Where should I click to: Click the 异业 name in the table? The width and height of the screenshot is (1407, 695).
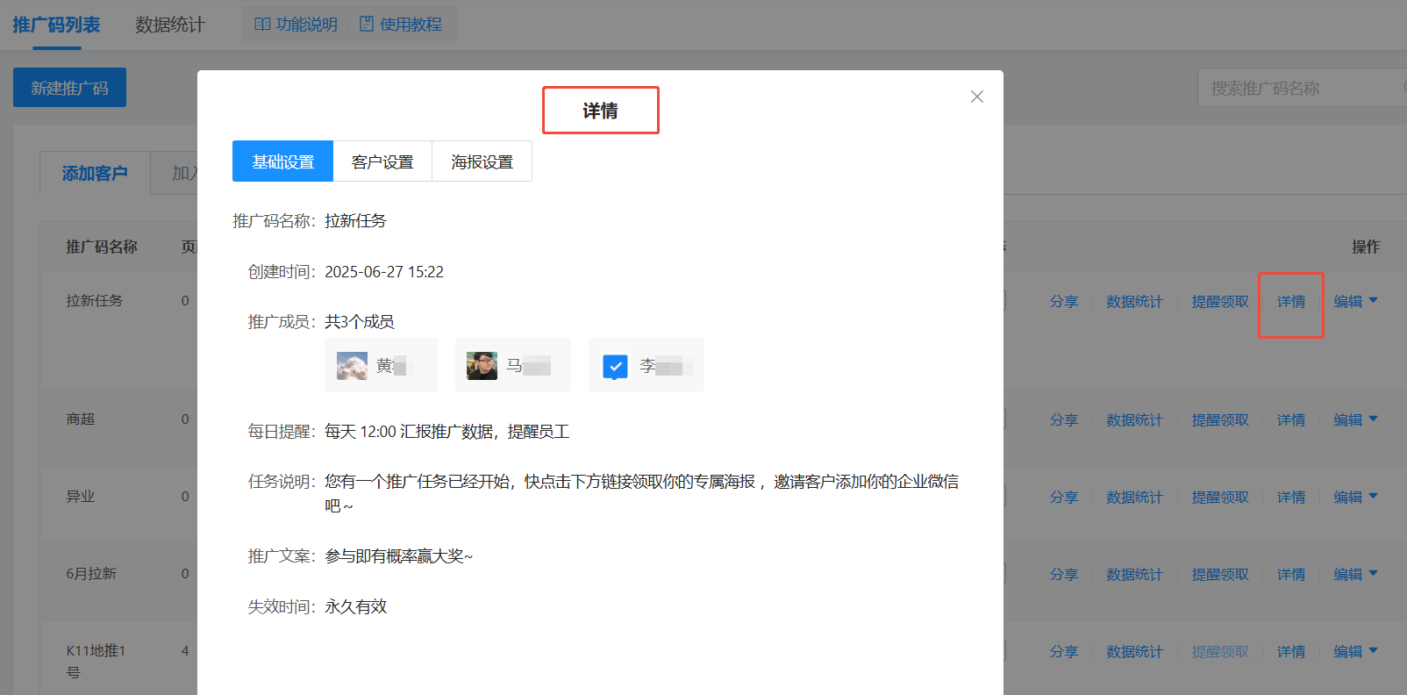(x=81, y=497)
